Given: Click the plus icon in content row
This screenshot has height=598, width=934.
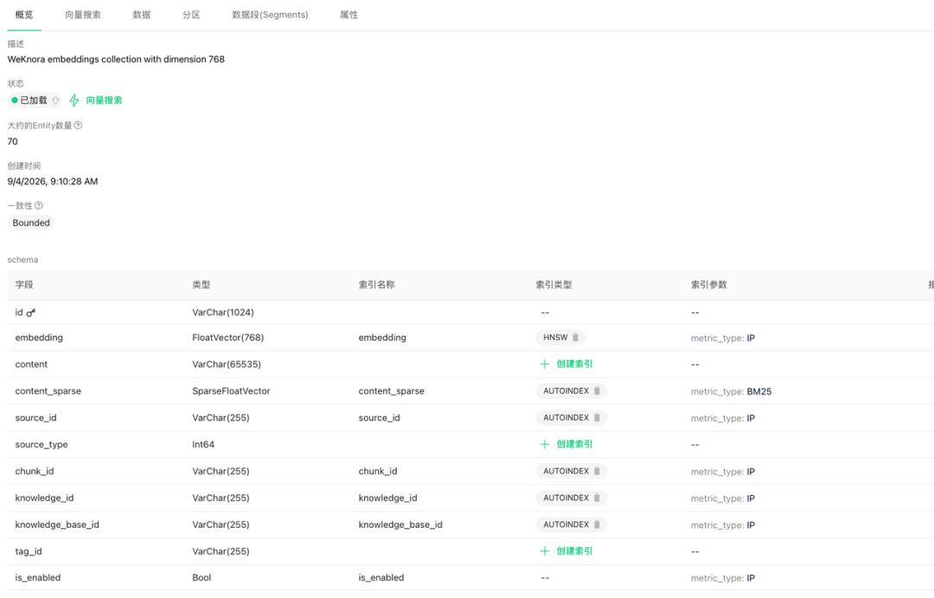Looking at the screenshot, I should [545, 363].
